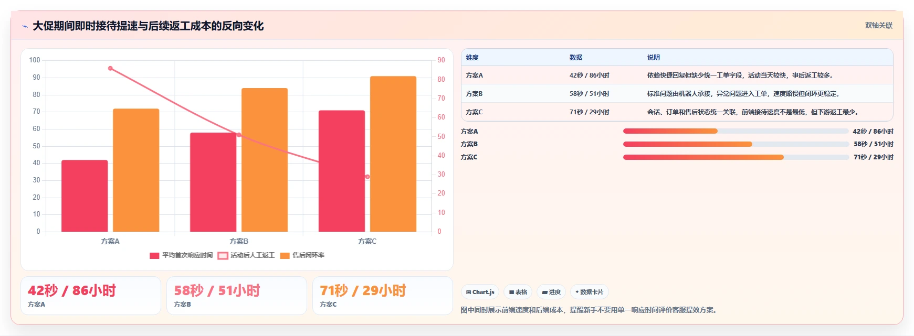Click the red response-time bar for 方案C
914x336 pixels.
click(x=342, y=171)
